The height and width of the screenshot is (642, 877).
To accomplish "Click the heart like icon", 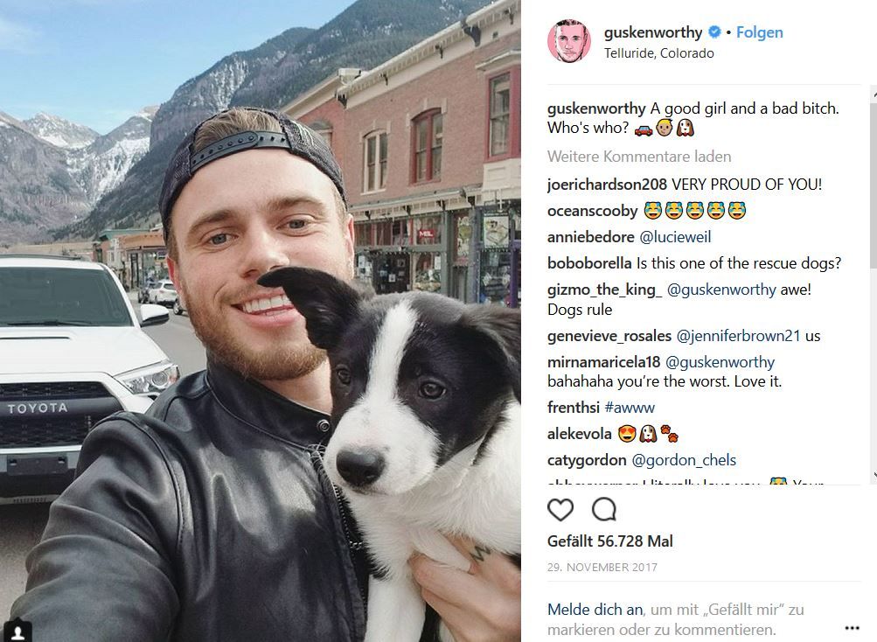I will (x=560, y=509).
